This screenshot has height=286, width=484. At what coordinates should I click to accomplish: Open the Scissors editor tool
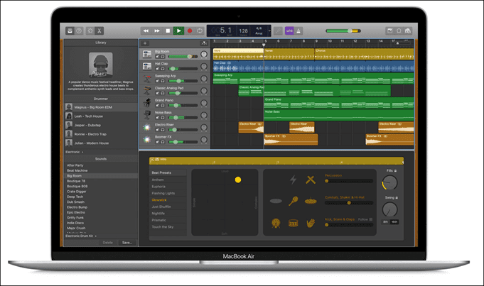click(100, 31)
